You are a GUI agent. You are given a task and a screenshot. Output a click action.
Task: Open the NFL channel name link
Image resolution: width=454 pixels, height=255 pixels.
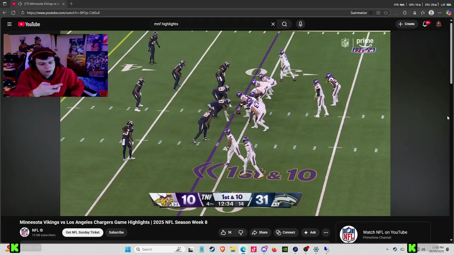pyautogui.click(x=35, y=230)
